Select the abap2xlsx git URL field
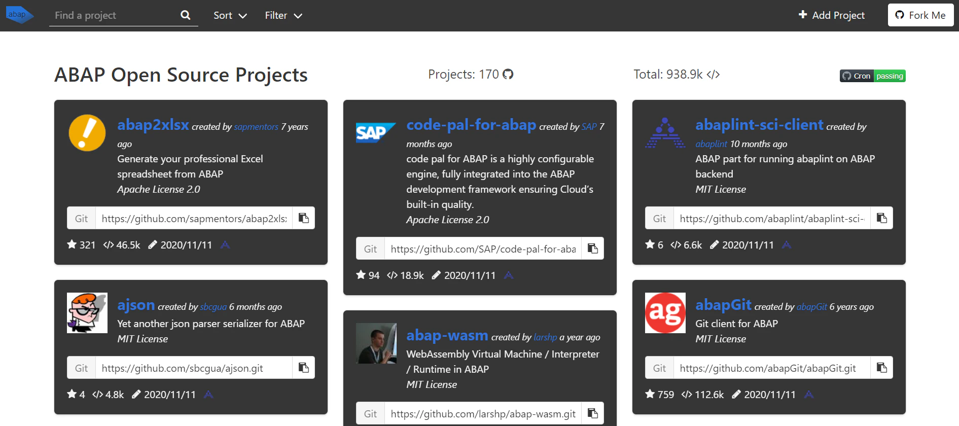The image size is (959, 426). click(x=194, y=218)
